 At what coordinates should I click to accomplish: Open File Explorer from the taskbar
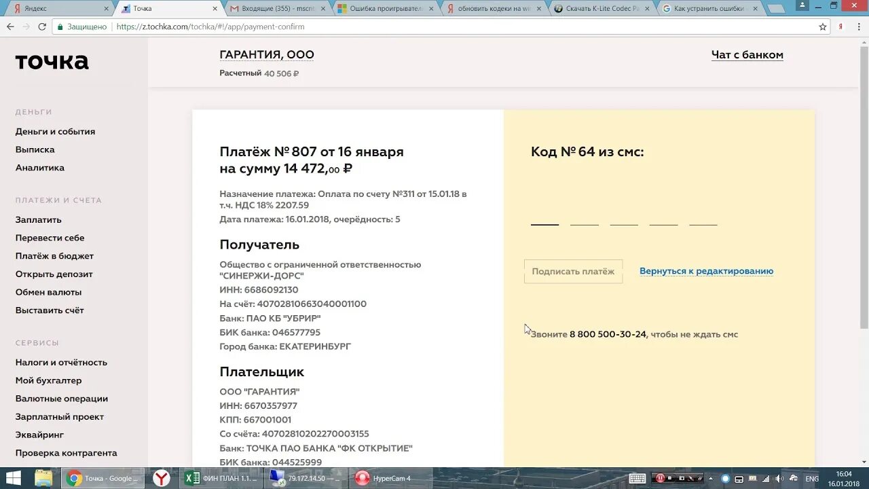[43, 478]
